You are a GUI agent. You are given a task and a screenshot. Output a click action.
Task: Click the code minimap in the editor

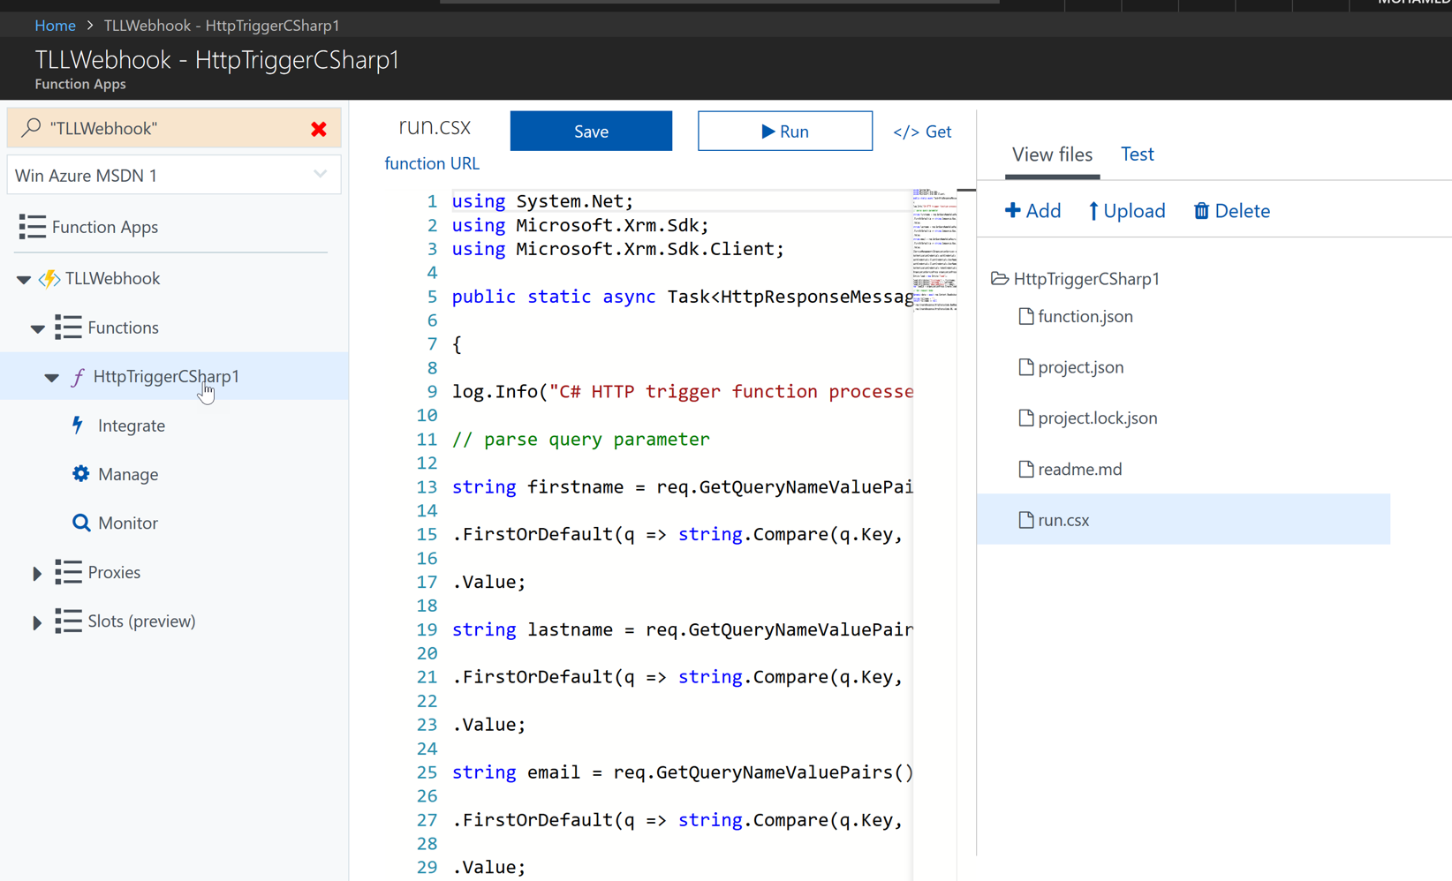(934, 250)
